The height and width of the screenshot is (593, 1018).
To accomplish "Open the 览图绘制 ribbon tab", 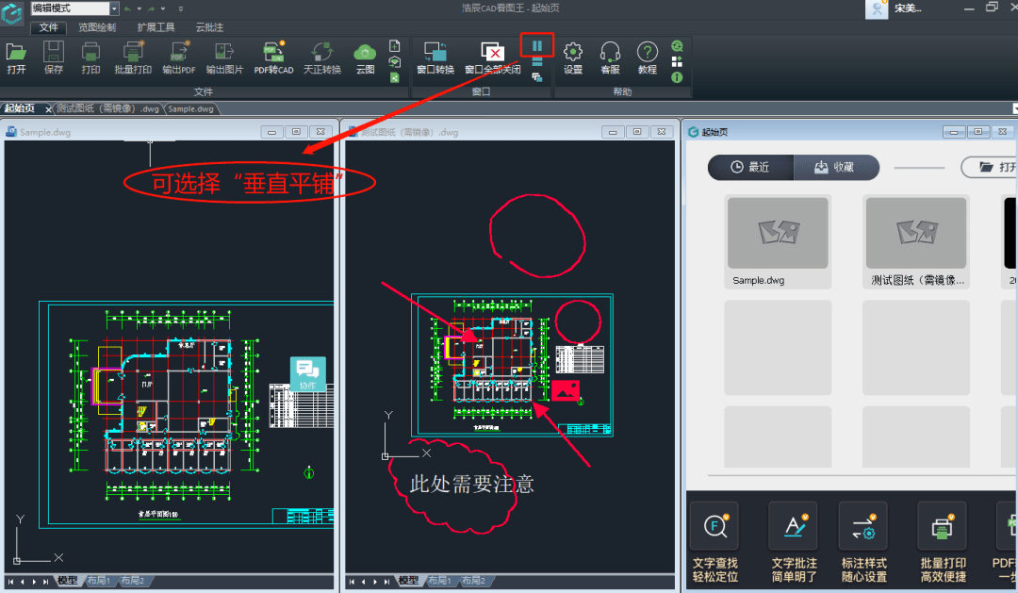I will click(97, 27).
